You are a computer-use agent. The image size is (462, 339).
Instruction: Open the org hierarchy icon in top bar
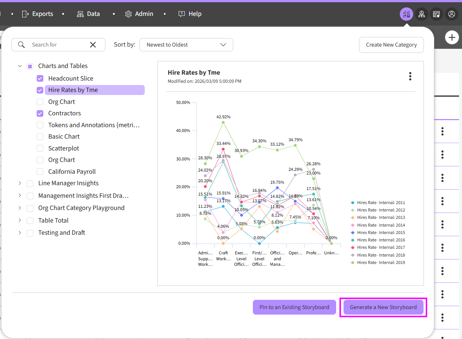pos(422,14)
